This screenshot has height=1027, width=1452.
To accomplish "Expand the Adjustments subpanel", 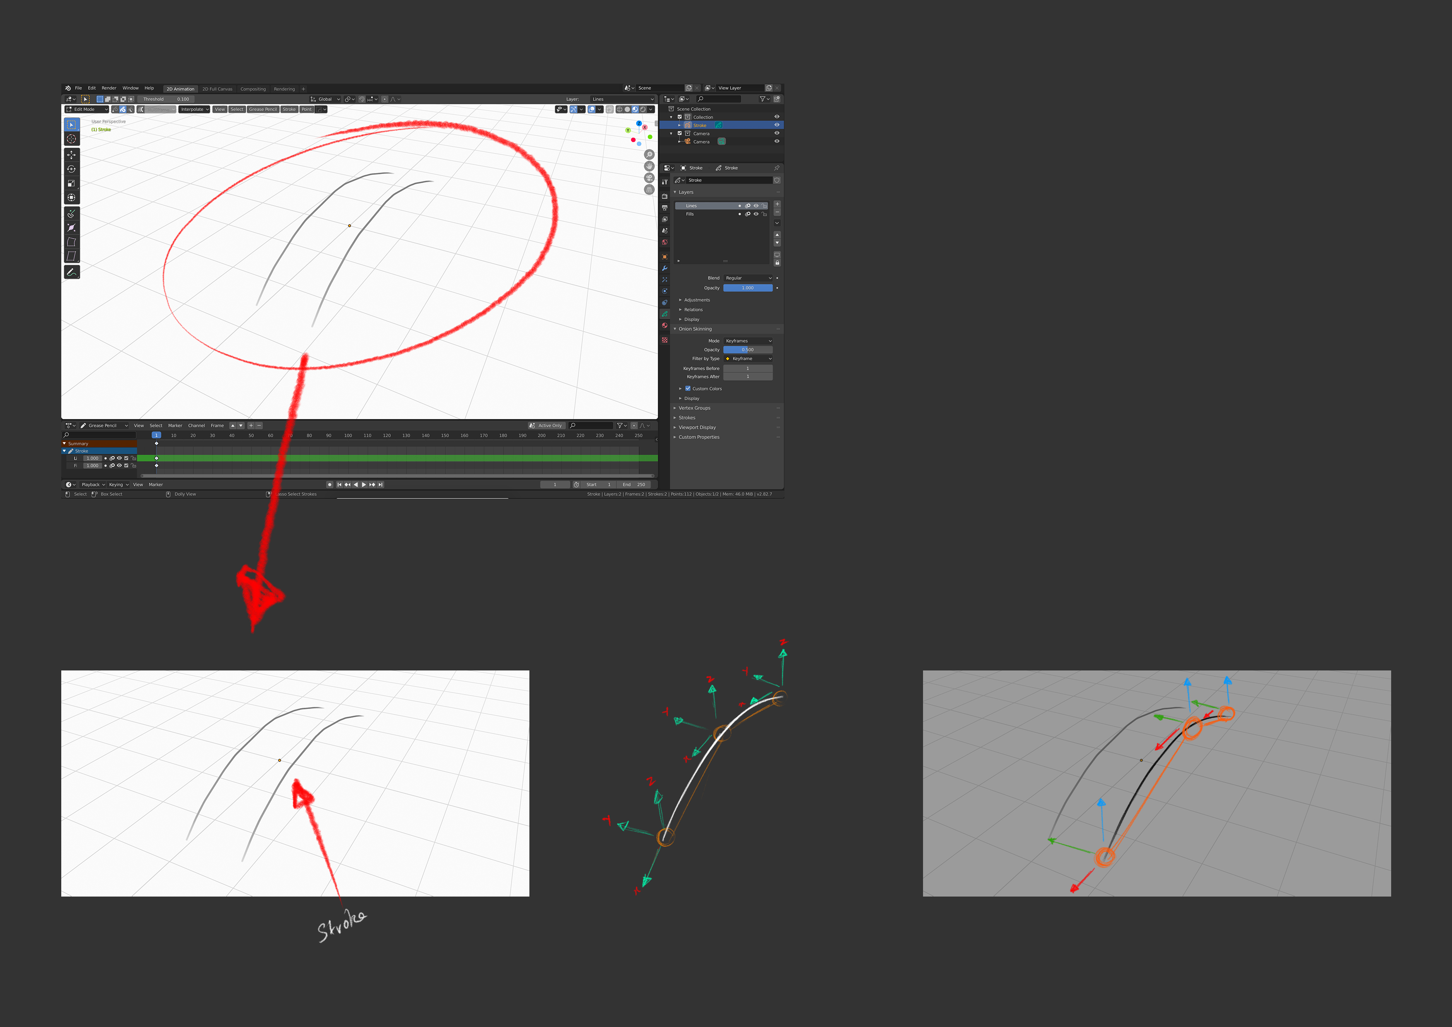I will click(x=697, y=300).
